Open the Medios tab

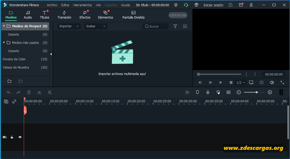pyautogui.click(x=11, y=15)
